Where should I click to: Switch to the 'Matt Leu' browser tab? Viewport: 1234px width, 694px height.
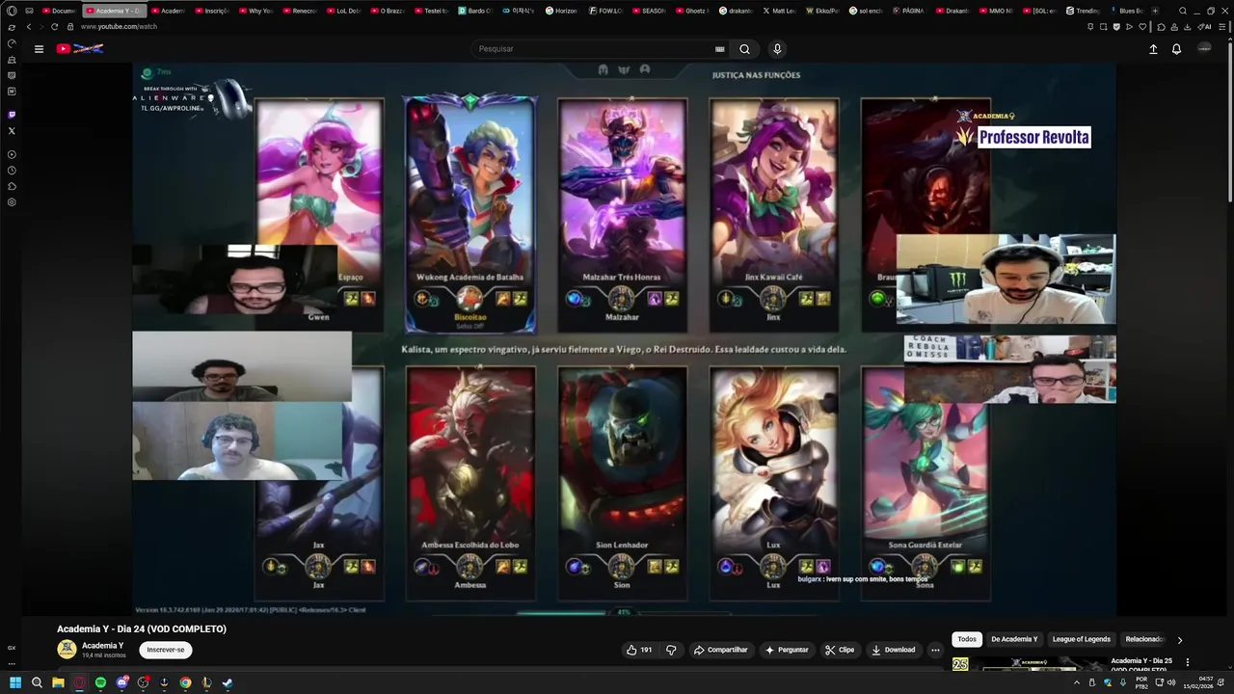pos(780,11)
